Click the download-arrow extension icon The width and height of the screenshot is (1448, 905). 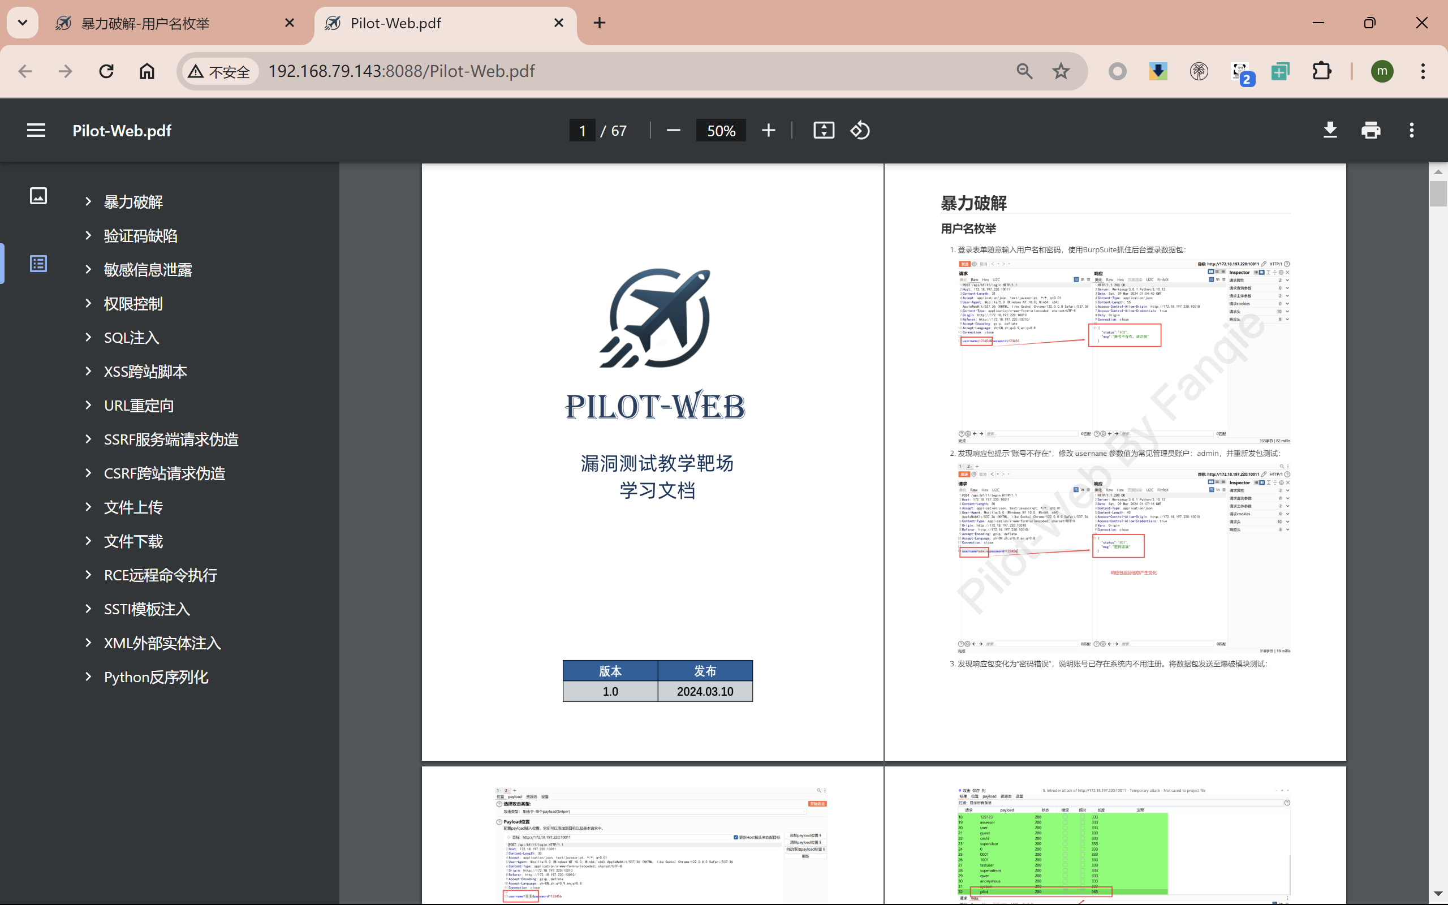(1158, 72)
